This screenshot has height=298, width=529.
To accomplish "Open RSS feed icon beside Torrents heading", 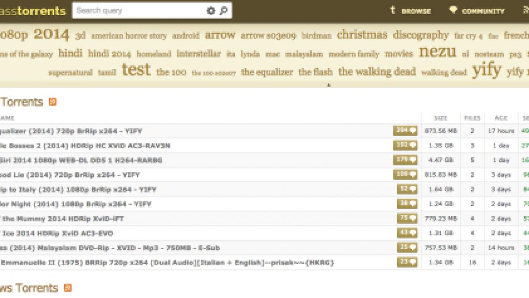I will point(53,102).
